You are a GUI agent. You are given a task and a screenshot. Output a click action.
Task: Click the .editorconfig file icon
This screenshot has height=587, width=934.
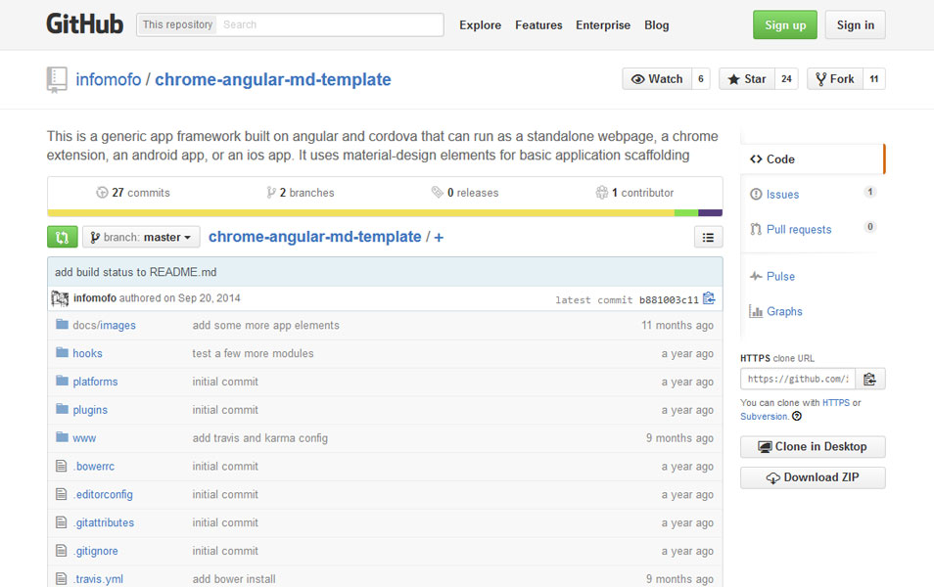click(61, 494)
